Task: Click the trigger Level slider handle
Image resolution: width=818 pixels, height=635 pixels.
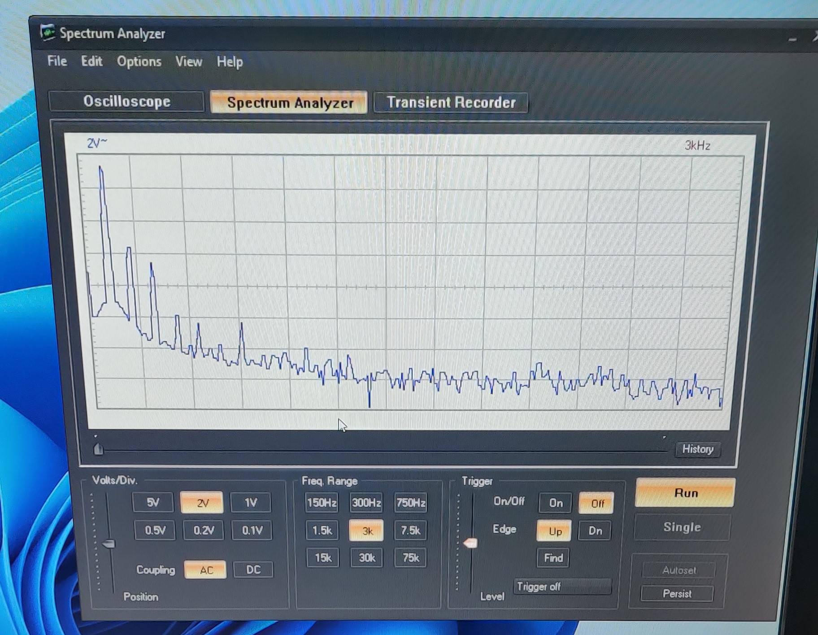Action: point(470,544)
